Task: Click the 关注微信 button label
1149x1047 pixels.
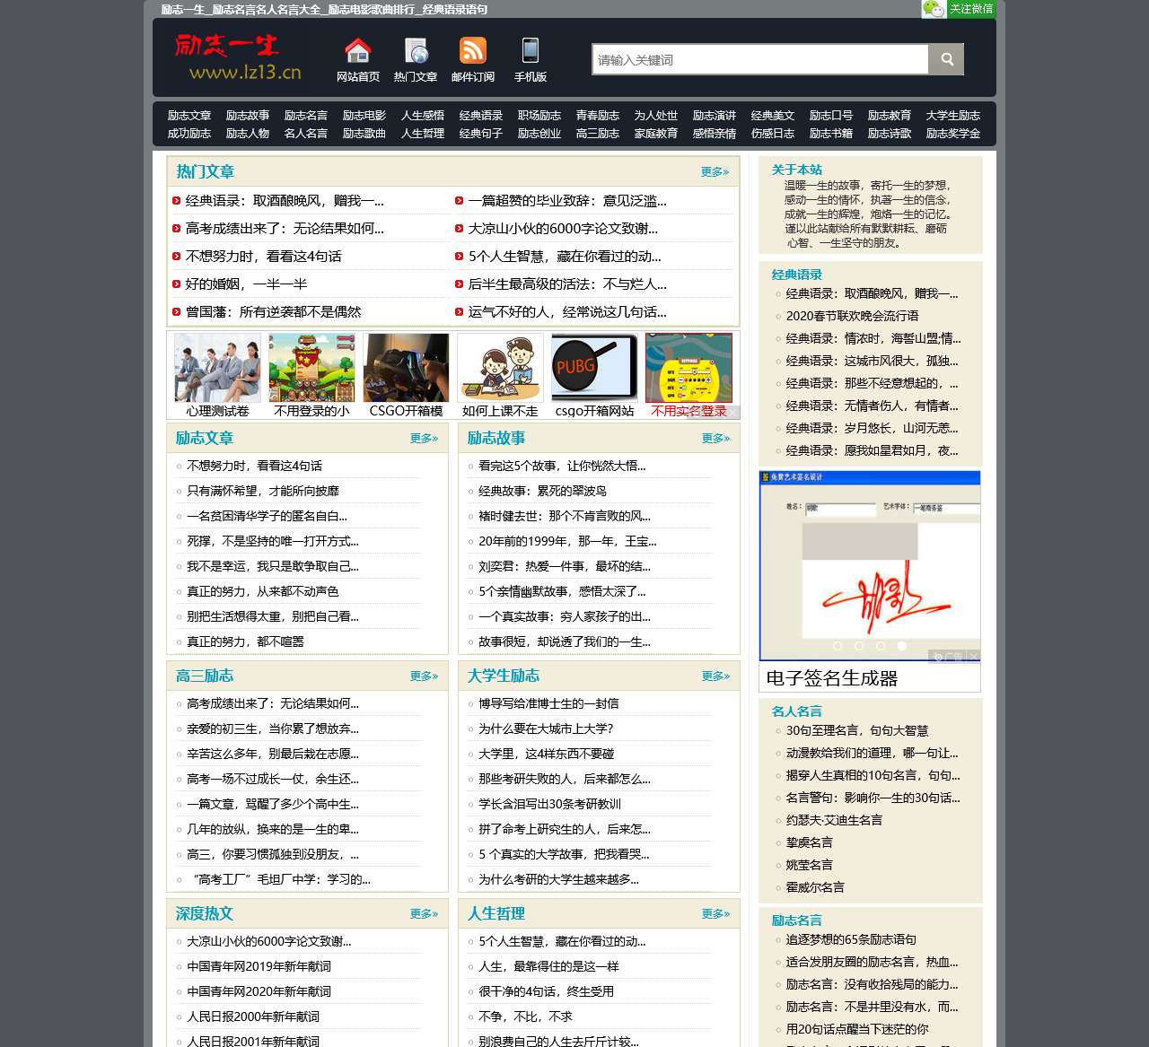Action: point(971,9)
